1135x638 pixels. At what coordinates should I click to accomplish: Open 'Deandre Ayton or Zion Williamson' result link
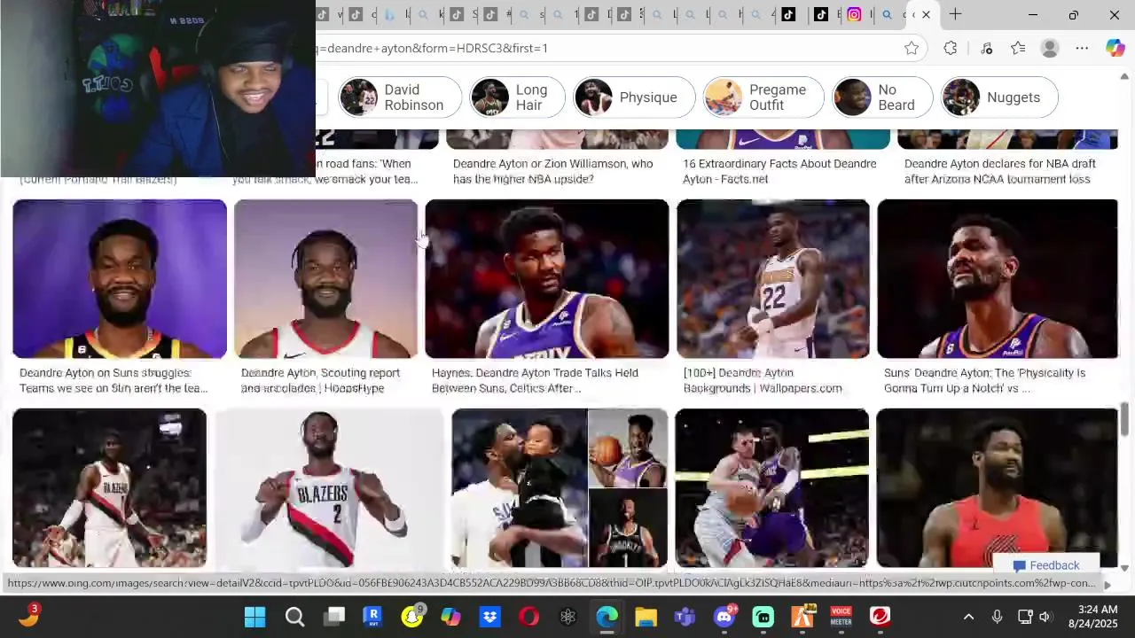(552, 171)
